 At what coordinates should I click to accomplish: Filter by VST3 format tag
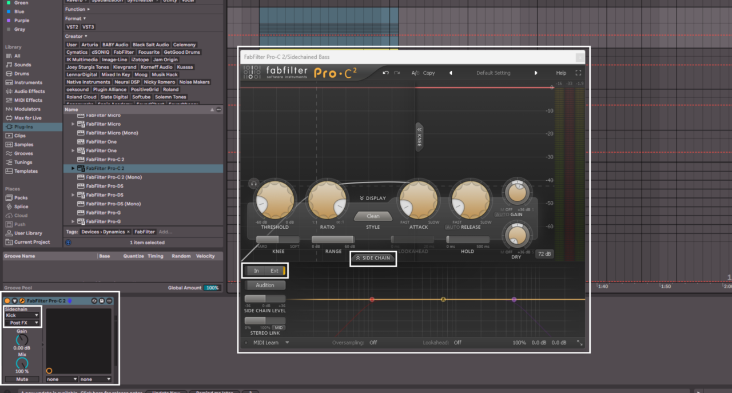tap(89, 27)
